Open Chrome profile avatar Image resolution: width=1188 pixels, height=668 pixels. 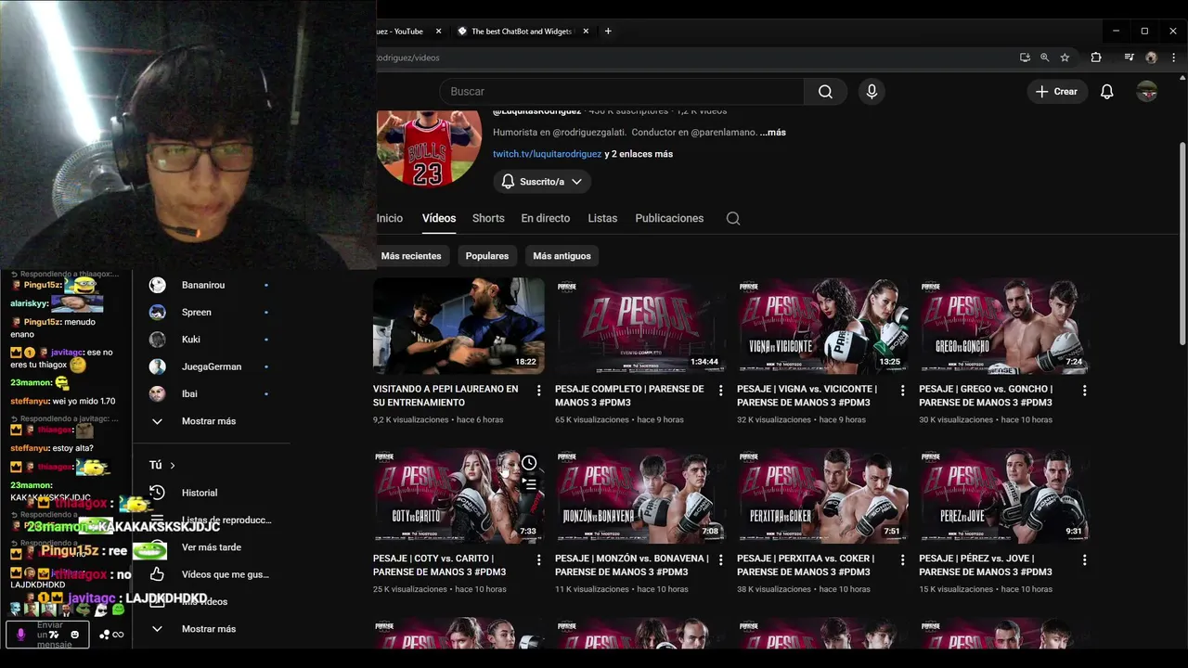(x=1151, y=58)
